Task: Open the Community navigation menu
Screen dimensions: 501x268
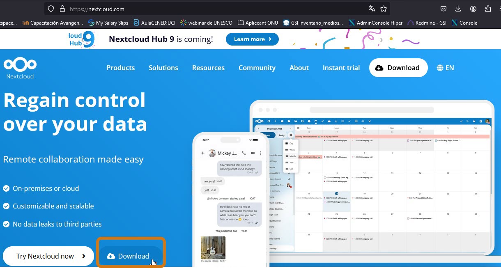Action: coord(257,68)
